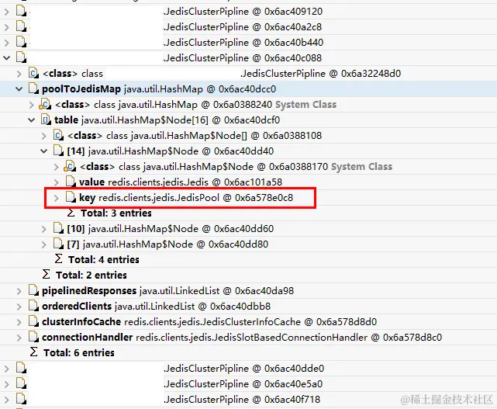Expand <class> HashMap$Node @ 0x6a0388170 row
This screenshot has width=497, height=409.
[x=57, y=167]
